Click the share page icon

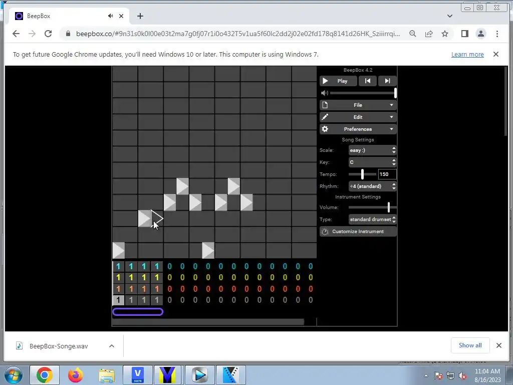[x=429, y=34]
